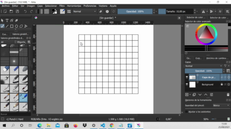Open the Preferencias menu
This screenshot has width=231, height=129.
pyautogui.click(x=90, y=6)
